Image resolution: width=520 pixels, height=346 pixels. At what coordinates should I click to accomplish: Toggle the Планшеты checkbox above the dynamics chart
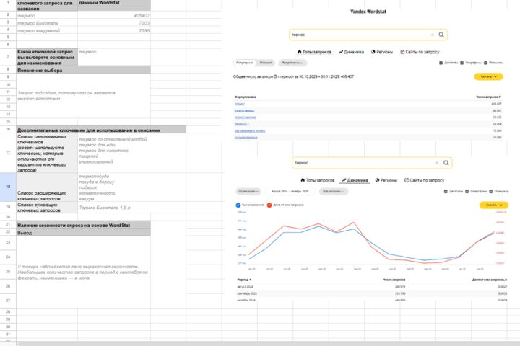491,191
